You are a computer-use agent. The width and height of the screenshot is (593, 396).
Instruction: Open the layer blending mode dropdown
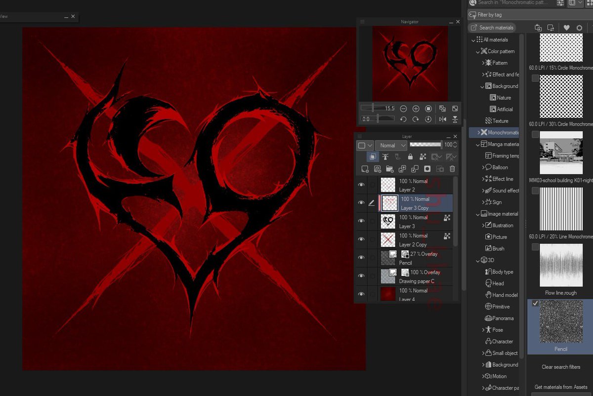(391, 145)
